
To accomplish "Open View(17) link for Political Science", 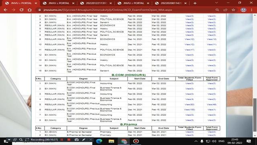I will [190, 50].
